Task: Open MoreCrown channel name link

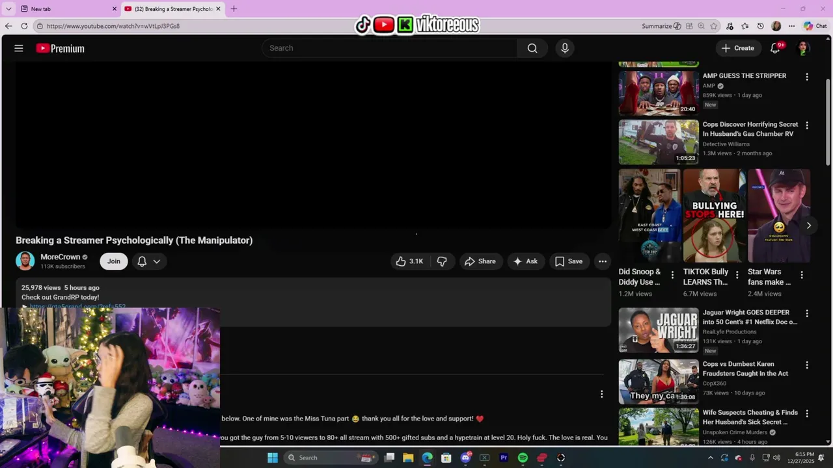Action: (61, 257)
